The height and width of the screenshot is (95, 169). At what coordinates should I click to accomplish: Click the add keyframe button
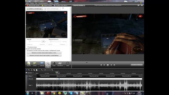(x=35, y=9)
